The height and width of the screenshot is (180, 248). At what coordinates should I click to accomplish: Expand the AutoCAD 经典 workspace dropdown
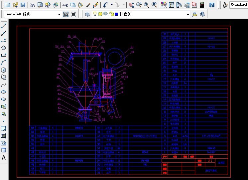(59, 15)
